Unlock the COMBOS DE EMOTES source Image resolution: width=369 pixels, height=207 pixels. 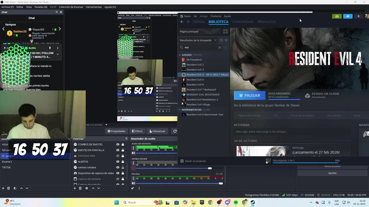[x=123, y=144]
